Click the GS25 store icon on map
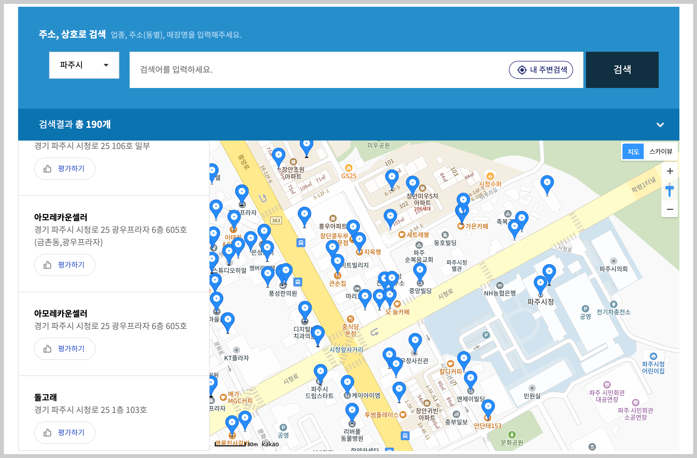 tap(348, 168)
